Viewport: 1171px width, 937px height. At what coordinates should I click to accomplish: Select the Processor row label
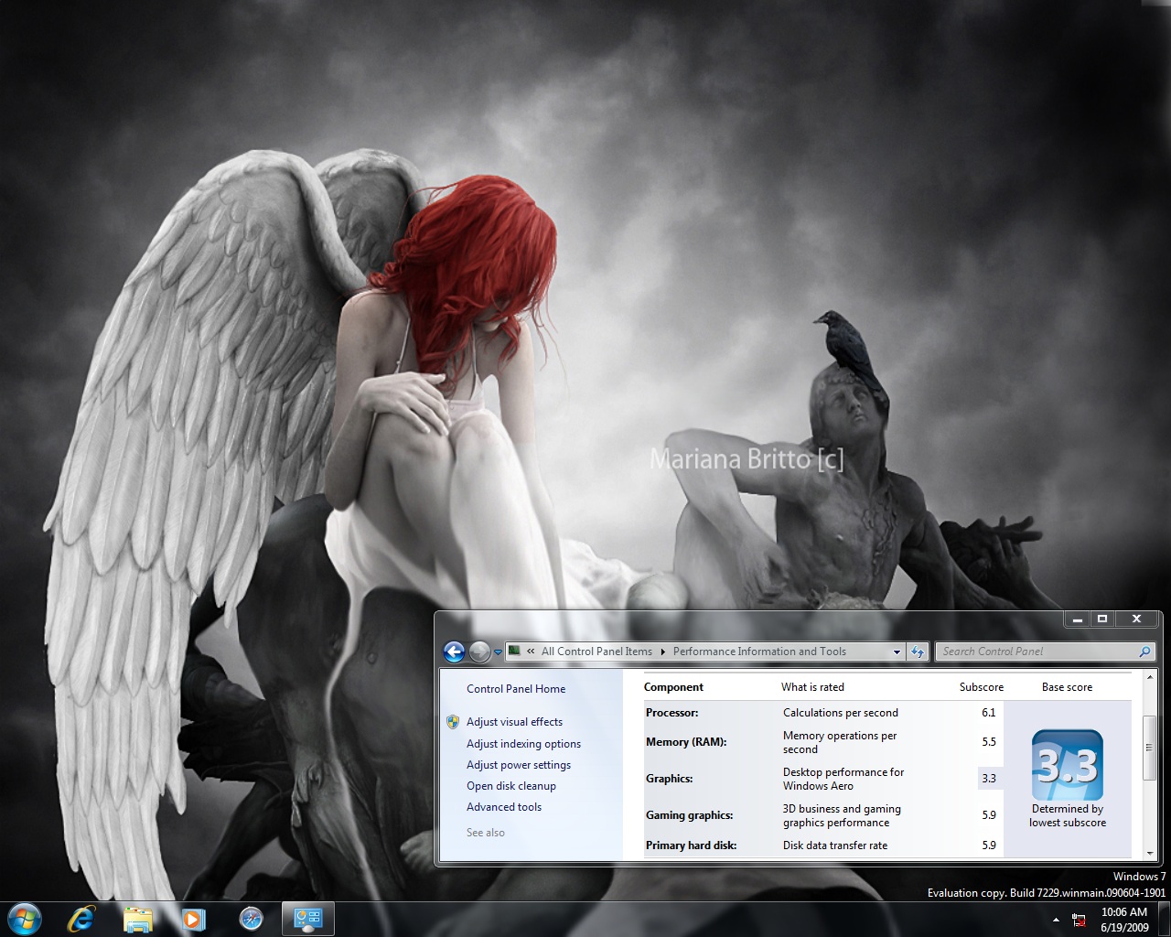[671, 713]
